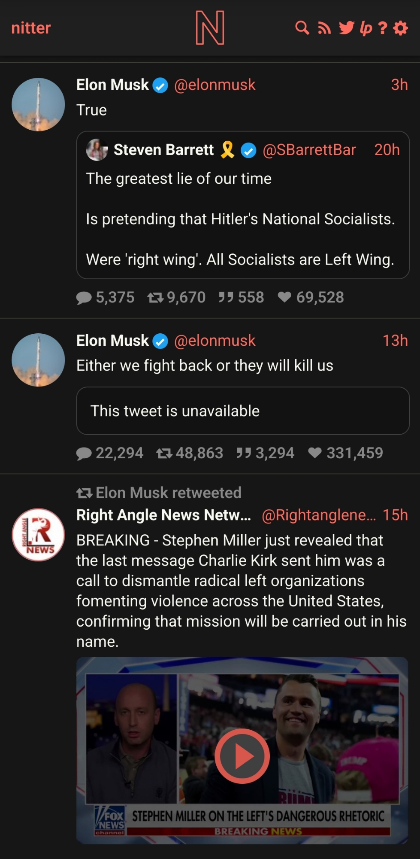Viewport: 420px width, 859px height.
Task: Open the Twitter bird icon link
Action: click(346, 28)
